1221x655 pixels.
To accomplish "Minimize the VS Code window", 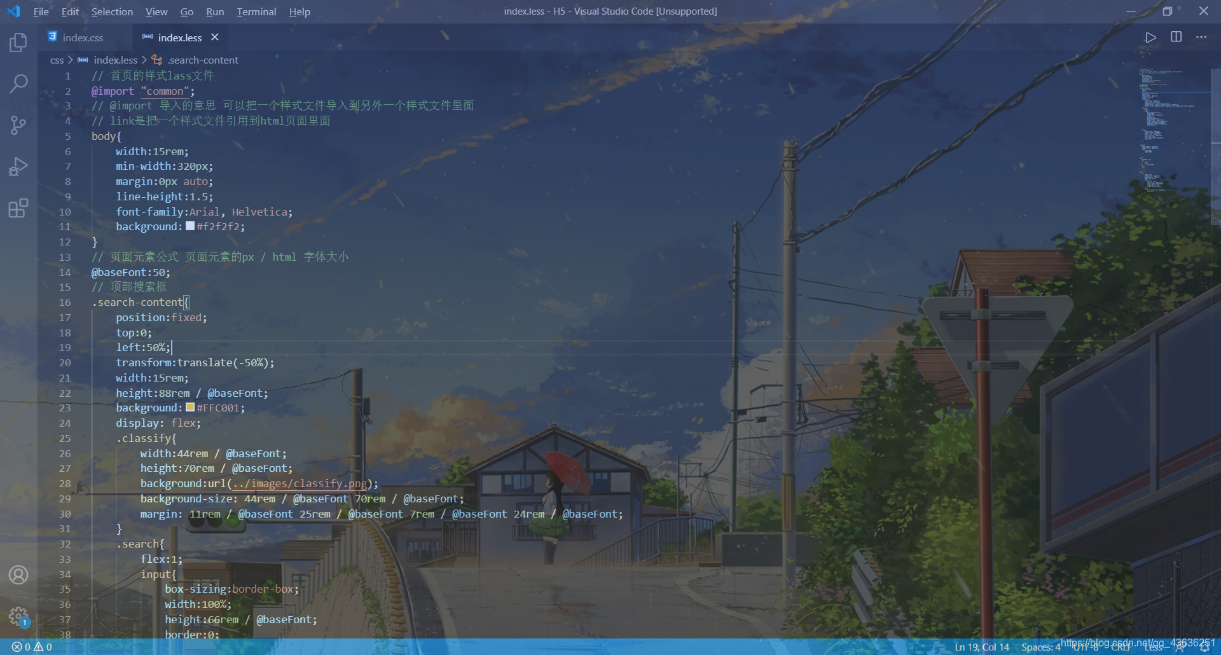I will coord(1131,11).
